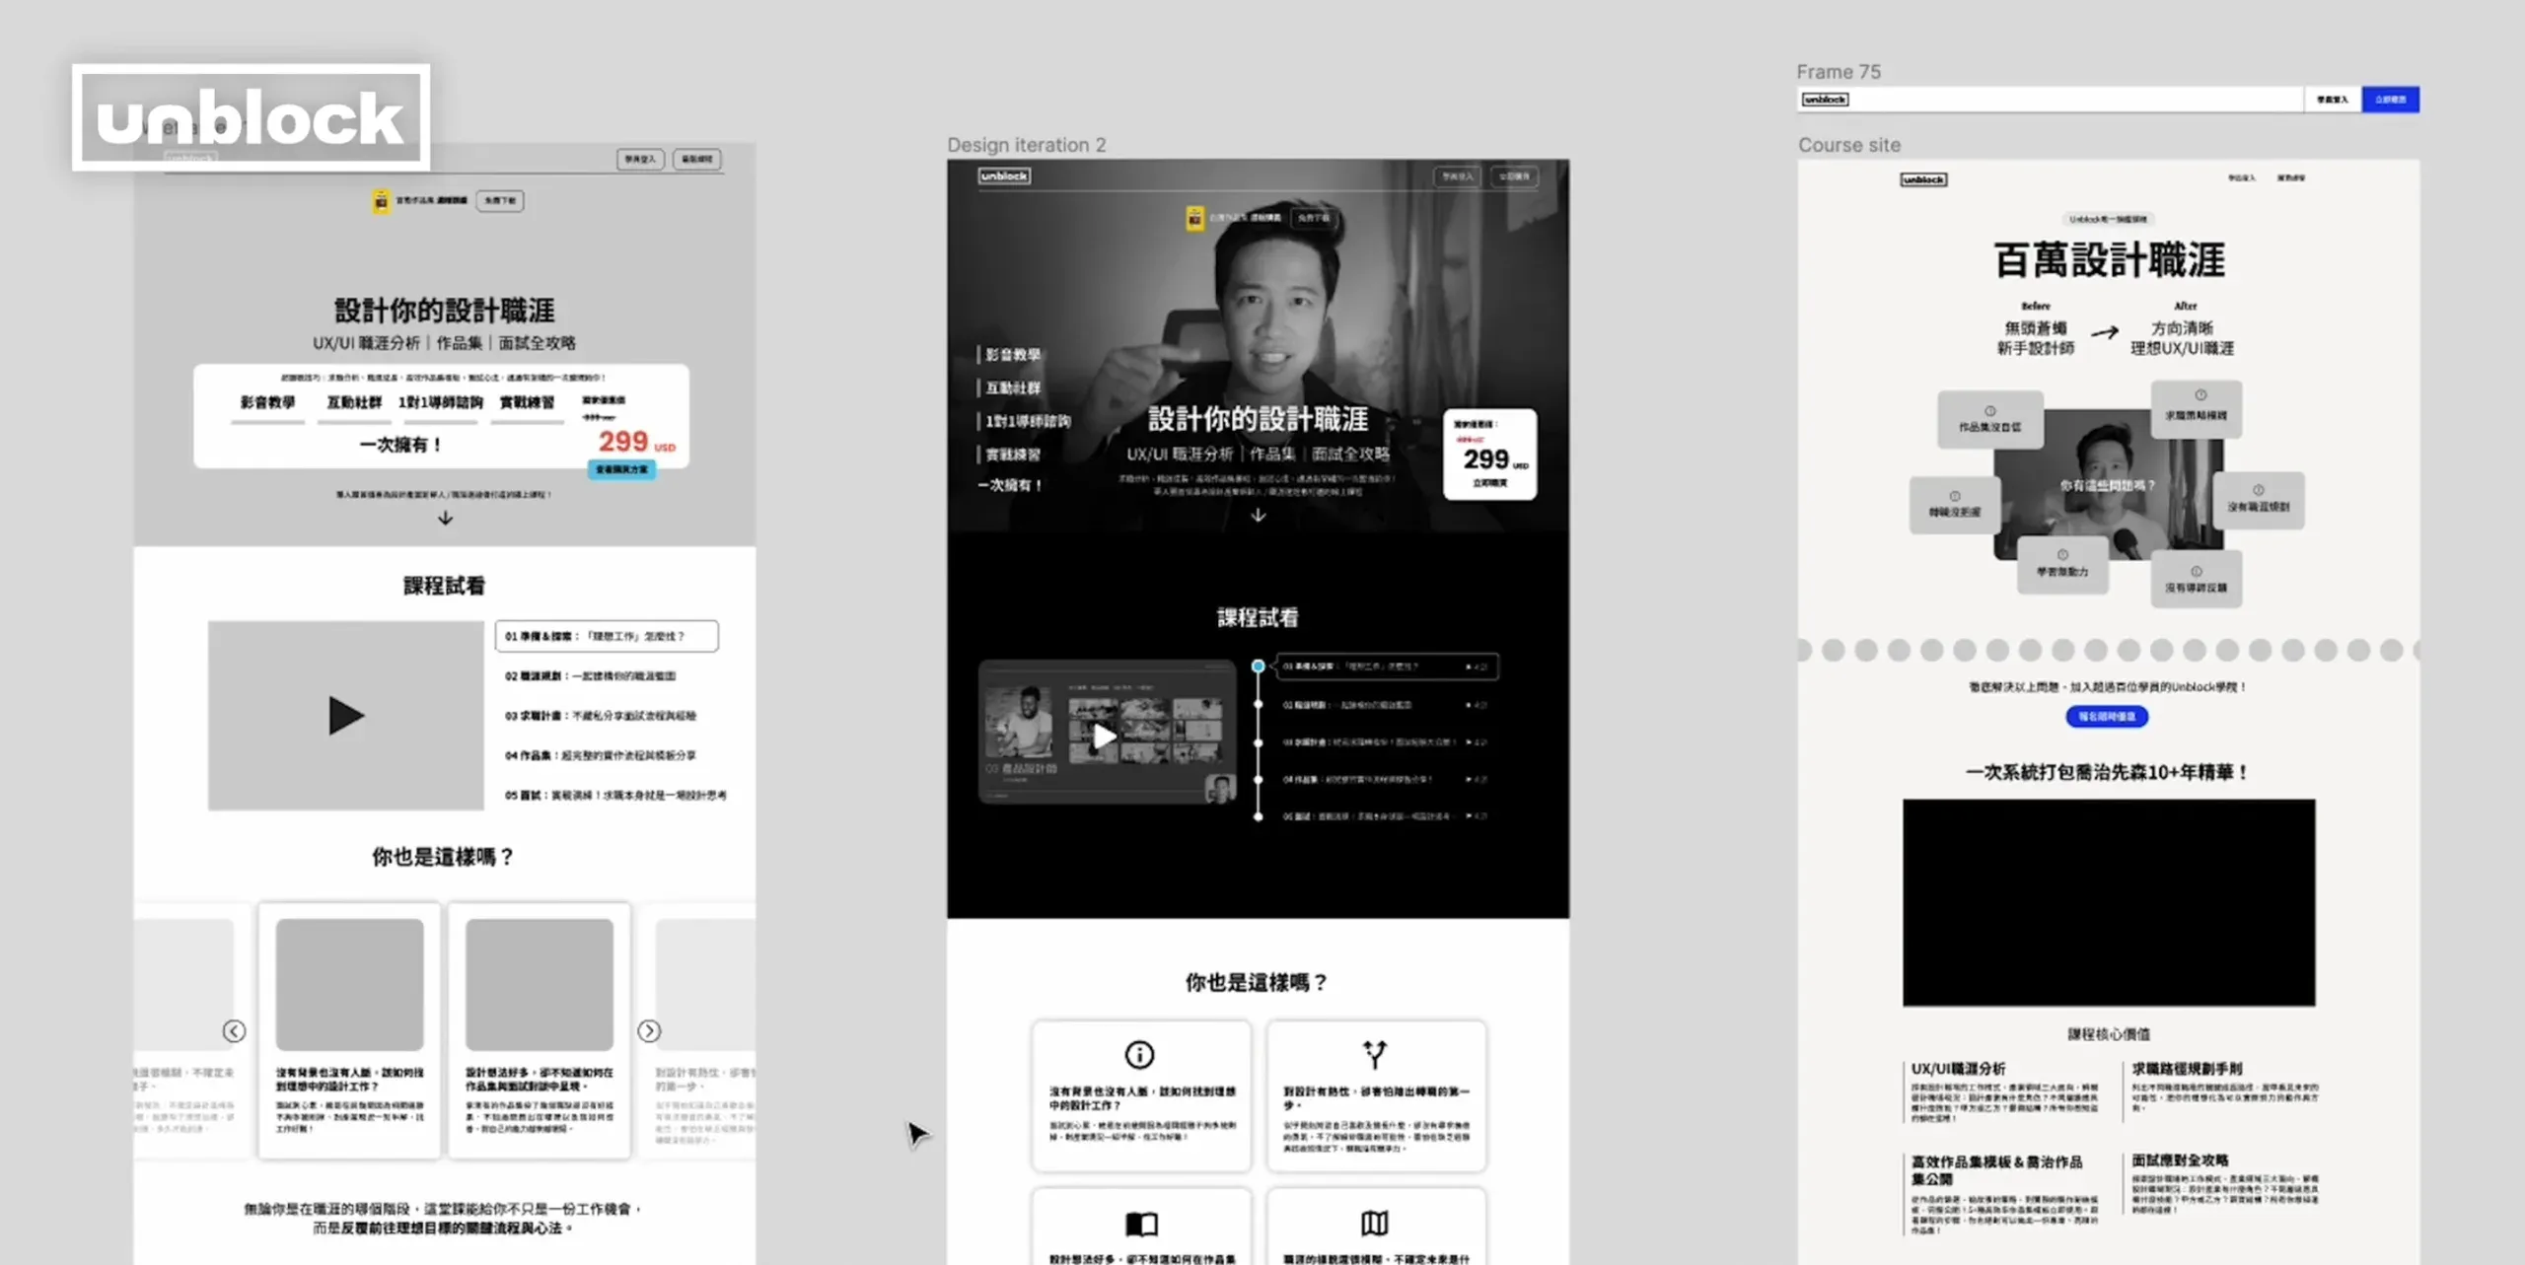2525x1265 pixels.
Task: Click 立即購買 in Design iteration 2 price card
Action: 1489,483
